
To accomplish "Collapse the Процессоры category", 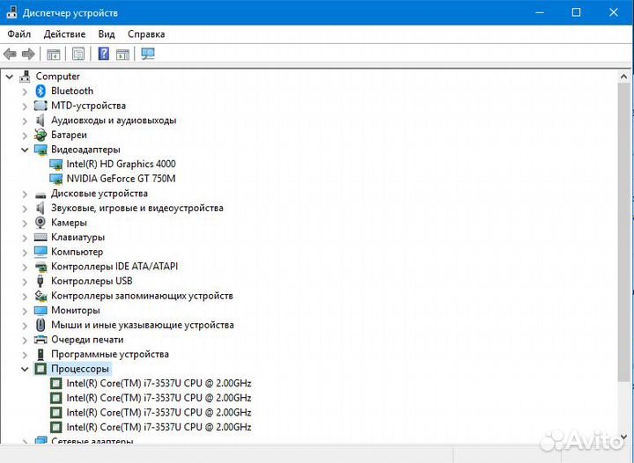I will (x=25, y=369).
